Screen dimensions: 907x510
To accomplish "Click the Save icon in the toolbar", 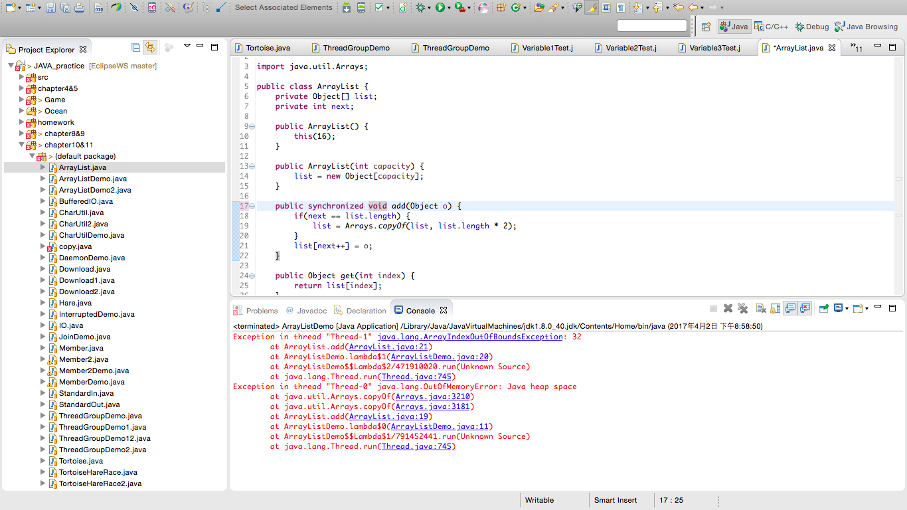I will point(50,7).
